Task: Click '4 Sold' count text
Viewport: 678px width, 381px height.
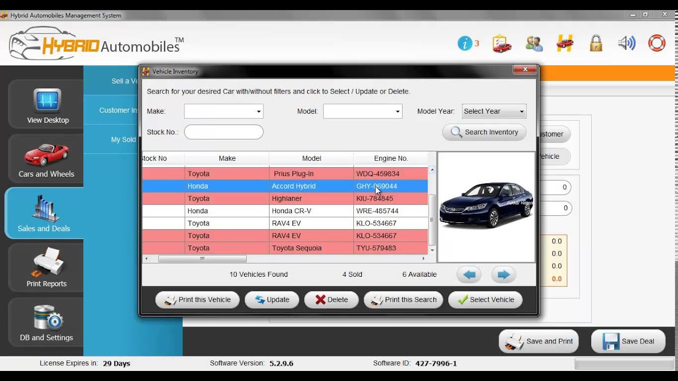Action: point(352,274)
